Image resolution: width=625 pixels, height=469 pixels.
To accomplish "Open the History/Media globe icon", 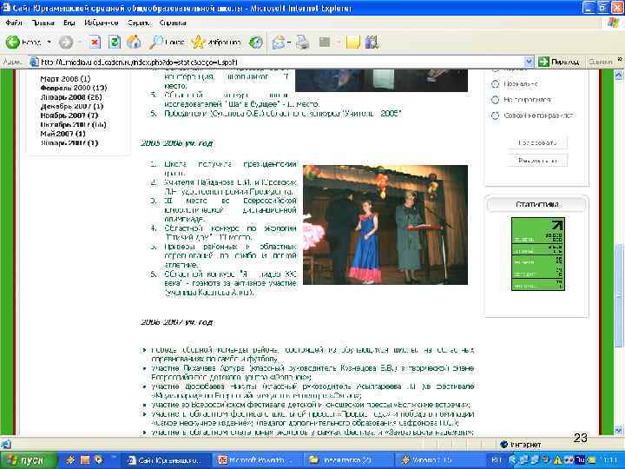I will pos(256,42).
